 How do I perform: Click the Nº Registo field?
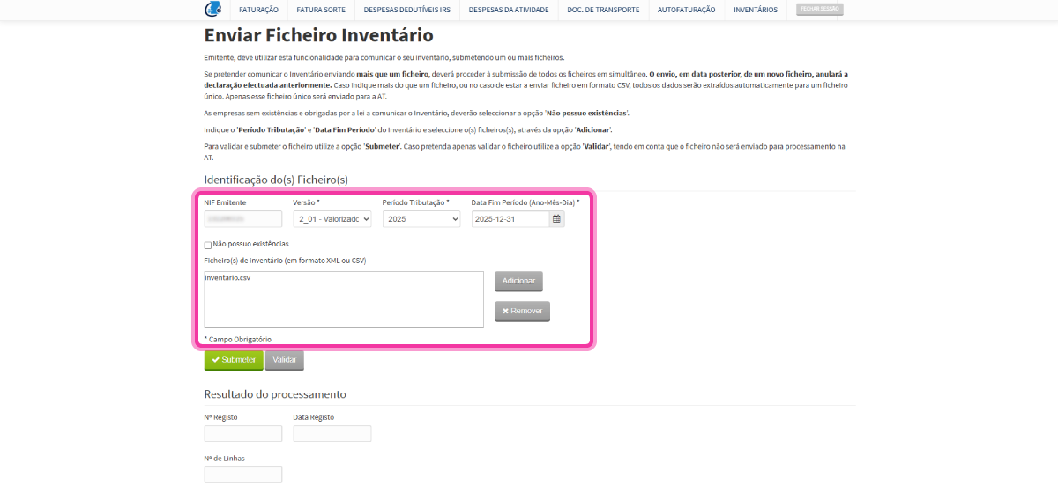coord(243,433)
